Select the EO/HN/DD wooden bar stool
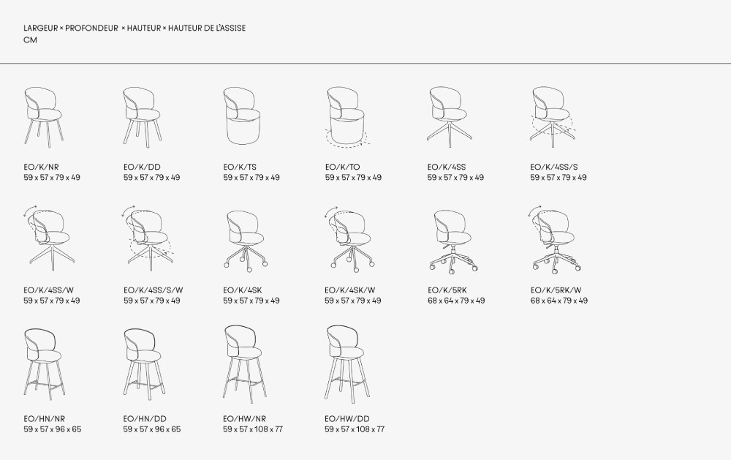The height and width of the screenshot is (460, 731). [x=144, y=363]
